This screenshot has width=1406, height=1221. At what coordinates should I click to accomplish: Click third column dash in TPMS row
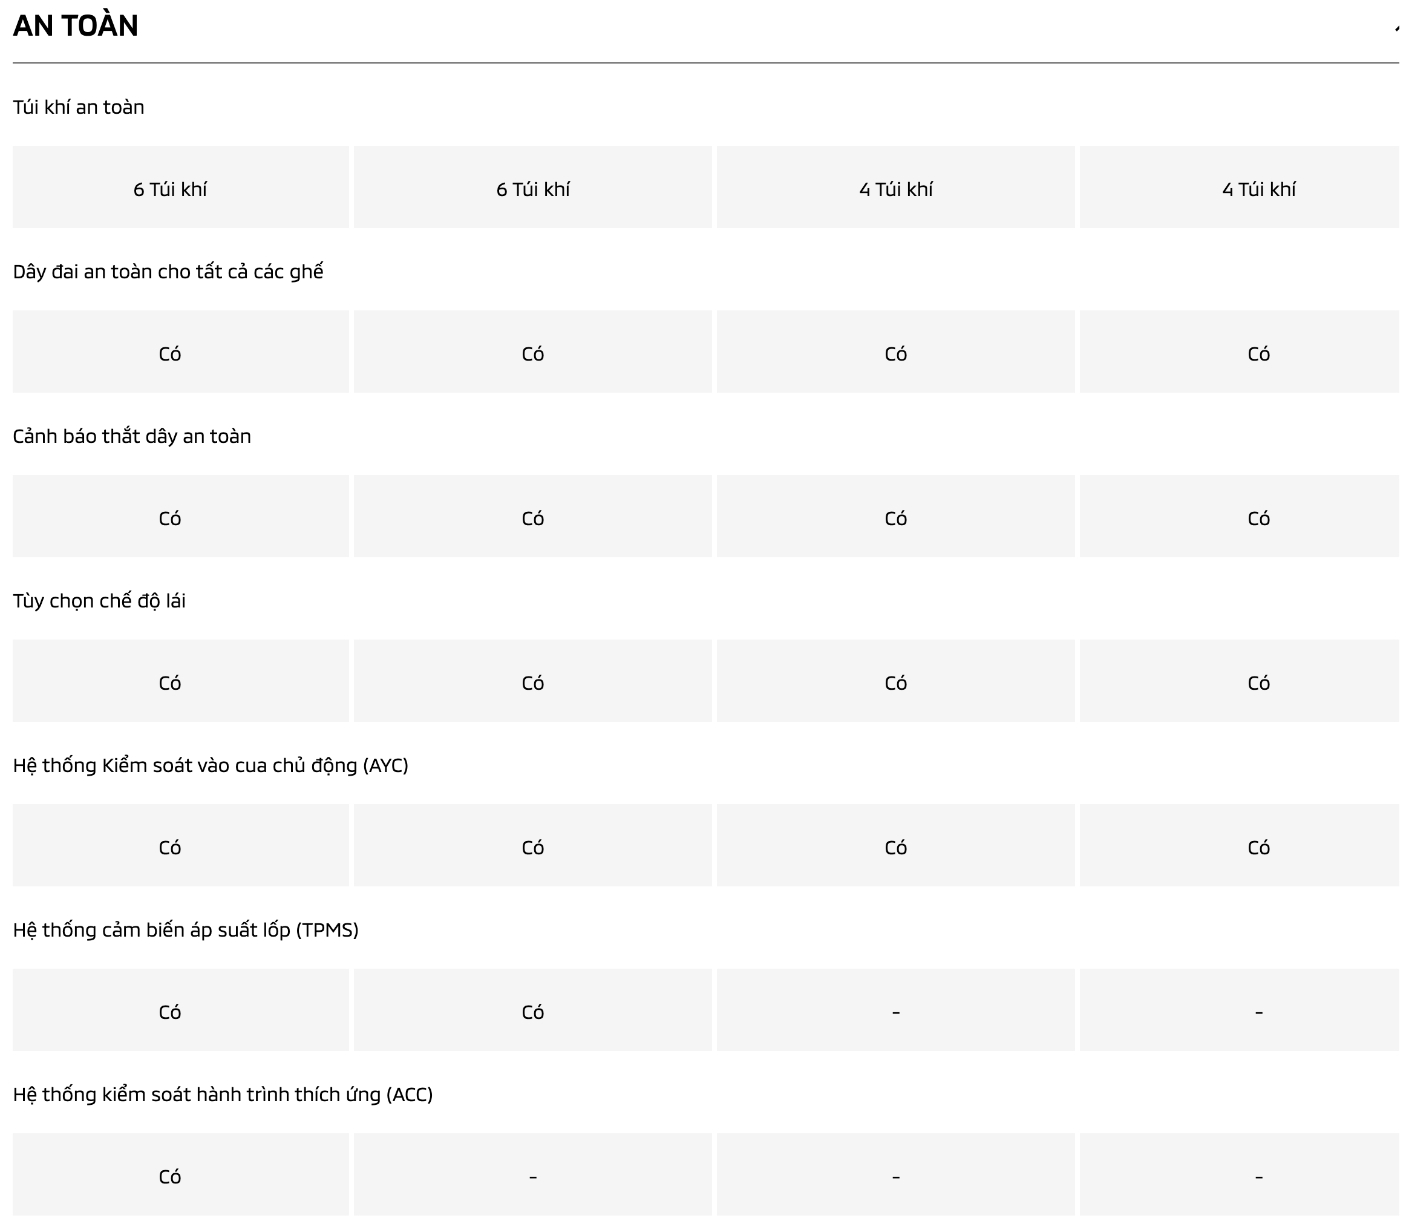pyautogui.click(x=895, y=1012)
